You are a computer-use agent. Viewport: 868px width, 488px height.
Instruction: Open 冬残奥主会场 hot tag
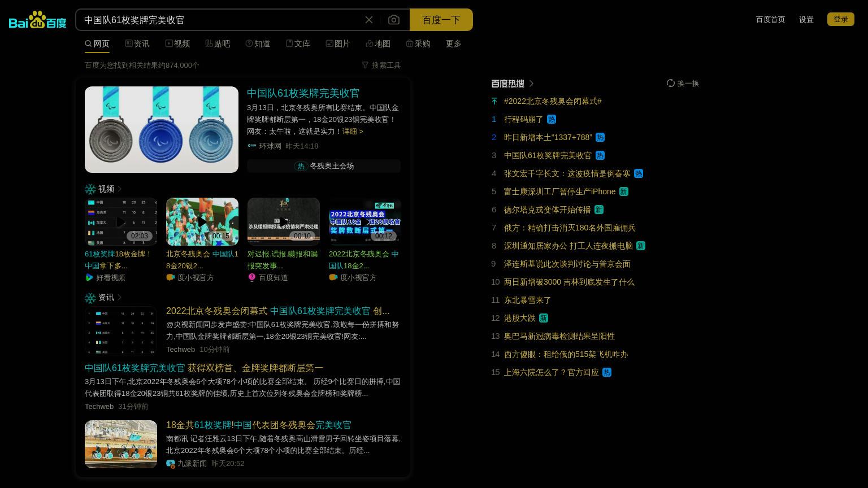click(324, 166)
